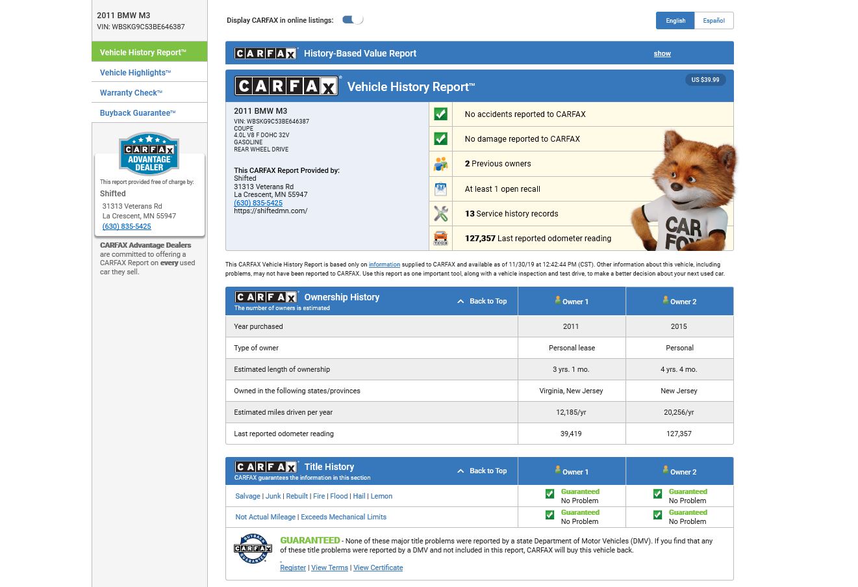
Task: Call dealer phone link in report summary
Action: pos(258,203)
